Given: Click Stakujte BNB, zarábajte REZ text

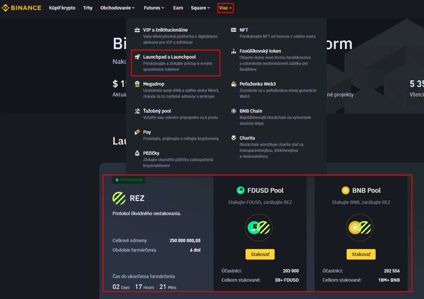Looking at the screenshot, I should coord(361,202).
